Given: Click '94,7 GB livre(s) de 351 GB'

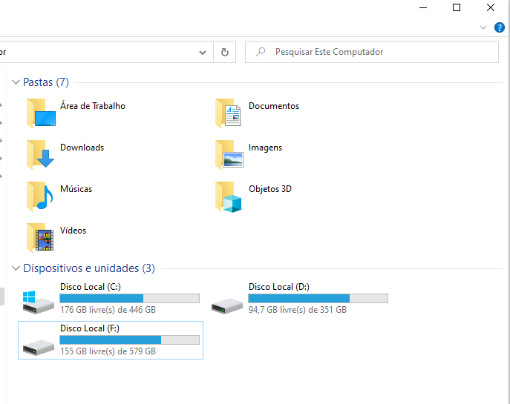Looking at the screenshot, I should tap(298, 310).
